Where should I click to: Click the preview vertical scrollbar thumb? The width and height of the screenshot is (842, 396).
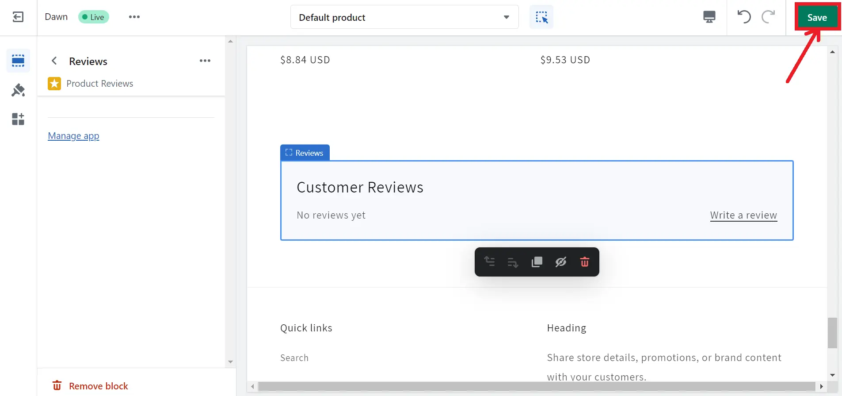832,333
